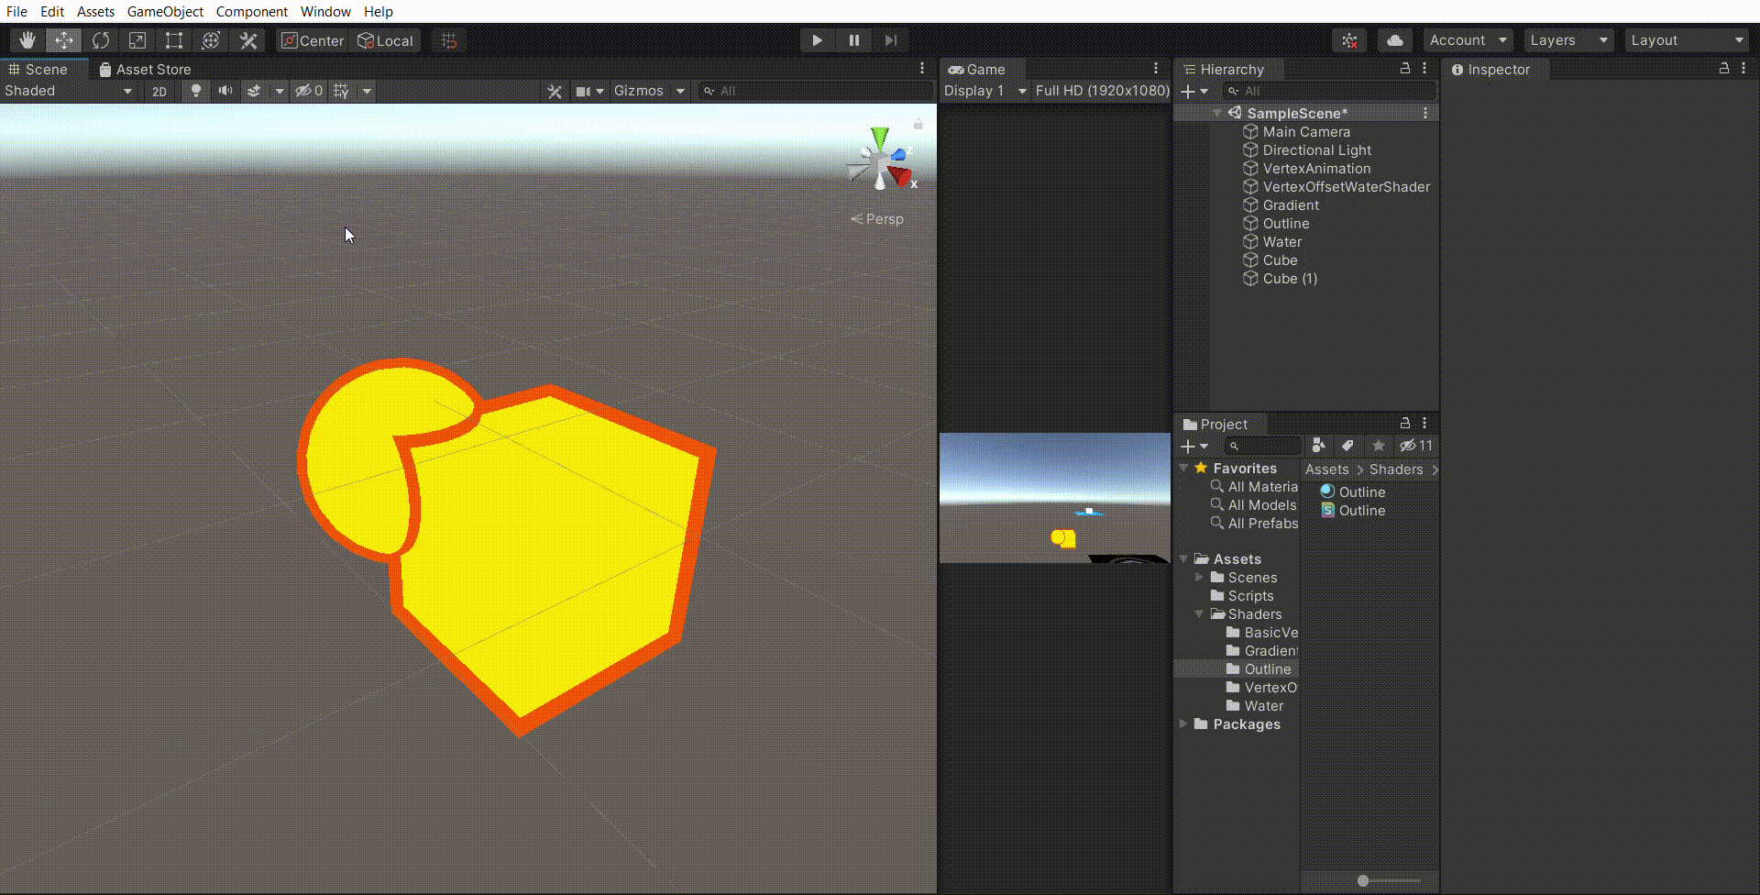Toggle scene grid visibility

tap(341, 91)
